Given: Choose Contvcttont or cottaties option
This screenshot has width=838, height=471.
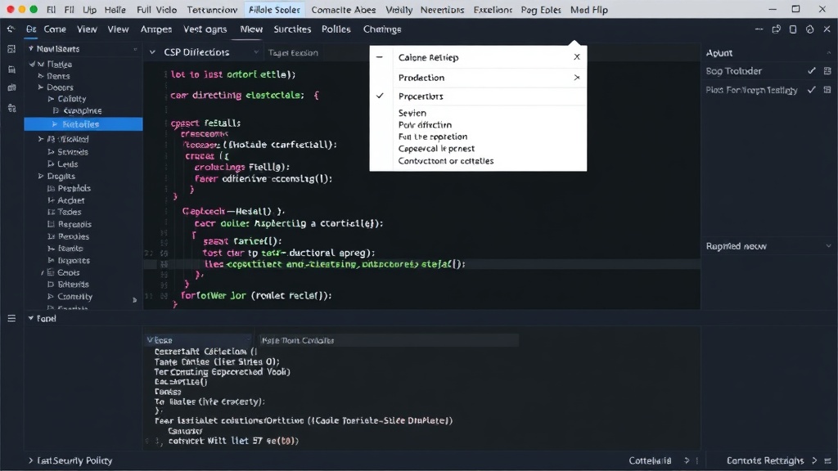Looking at the screenshot, I should 446,161.
